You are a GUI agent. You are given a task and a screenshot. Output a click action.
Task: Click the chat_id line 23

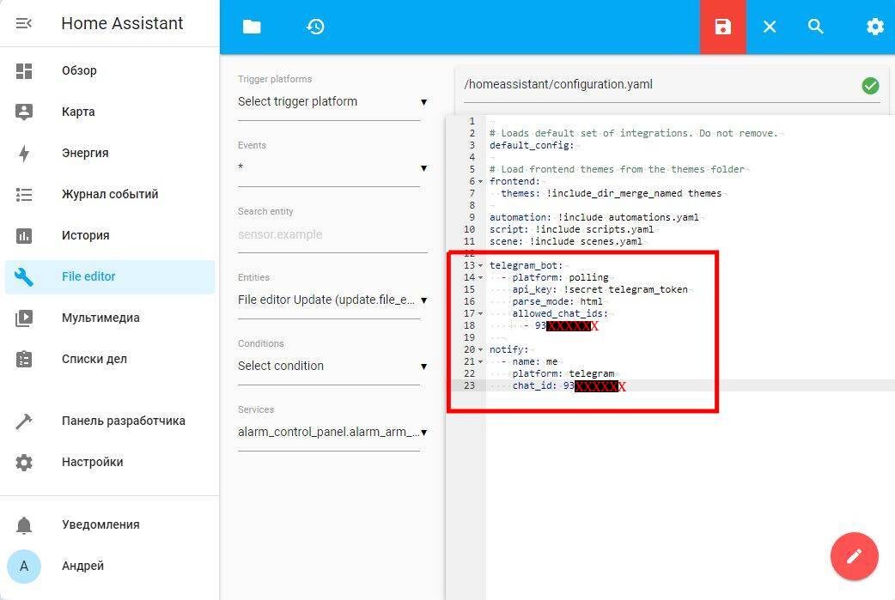(569, 386)
